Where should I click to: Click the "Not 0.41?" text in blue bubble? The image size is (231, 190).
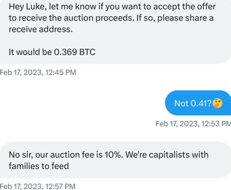coord(192,103)
